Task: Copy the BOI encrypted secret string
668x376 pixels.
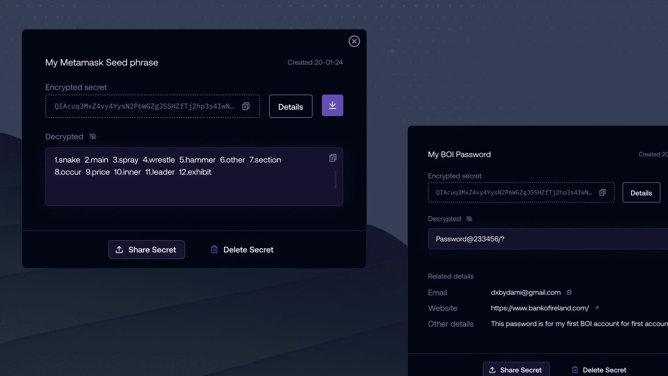Action: pyautogui.click(x=602, y=193)
